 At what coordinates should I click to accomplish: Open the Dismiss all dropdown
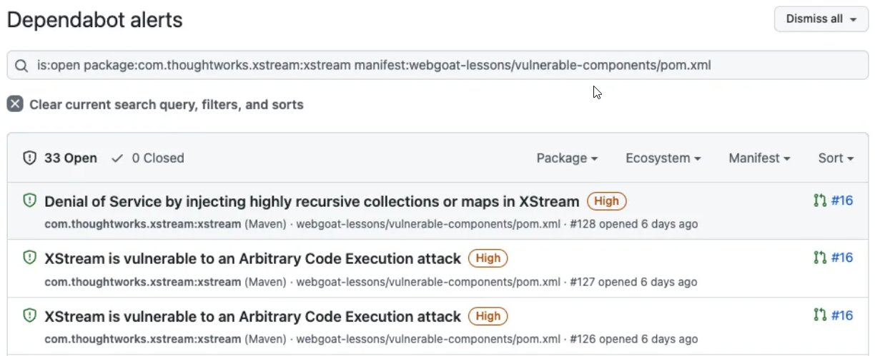[821, 19]
